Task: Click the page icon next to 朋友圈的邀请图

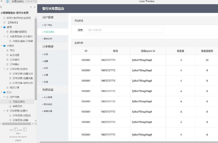Action: (7, 32)
